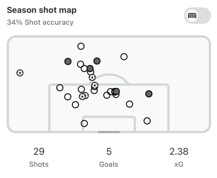Pick the empty shot marker at bottom-right of box

click(147, 121)
